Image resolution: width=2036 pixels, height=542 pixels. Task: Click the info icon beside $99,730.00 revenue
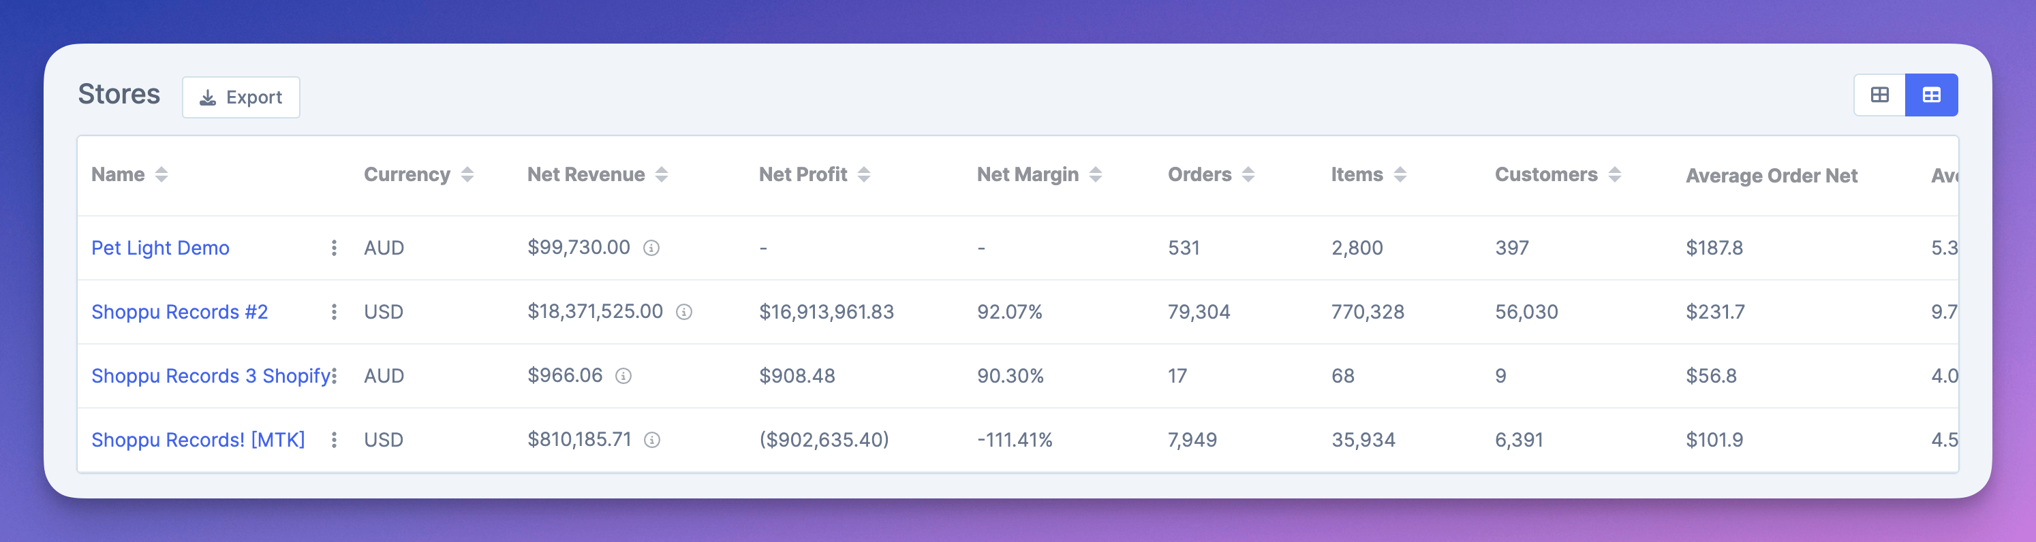[651, 248]
